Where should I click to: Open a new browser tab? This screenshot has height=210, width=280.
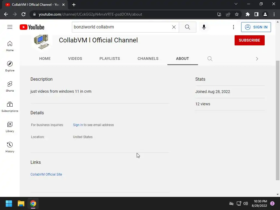coord(74,5)
